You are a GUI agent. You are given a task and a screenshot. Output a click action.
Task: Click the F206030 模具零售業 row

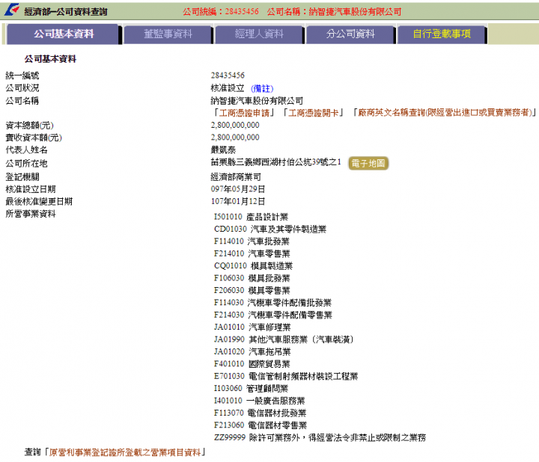click(252, 290)
